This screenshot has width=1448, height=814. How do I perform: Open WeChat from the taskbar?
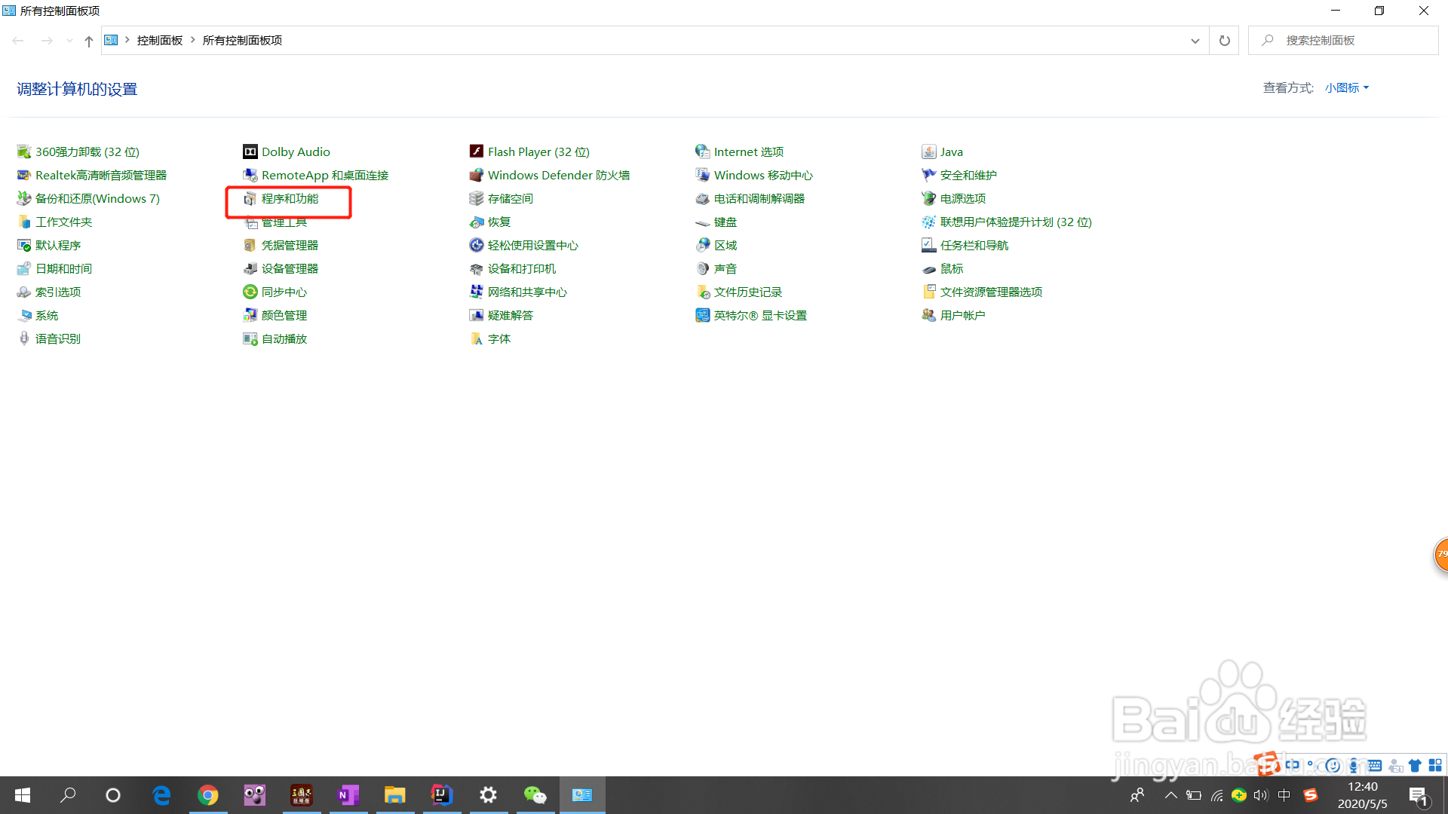[x=535, y=795]
